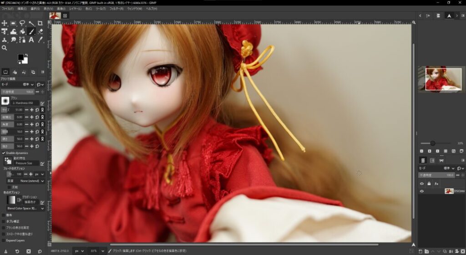Select the Unified Transform tool

pyautogui.click(x=5, y=31)
